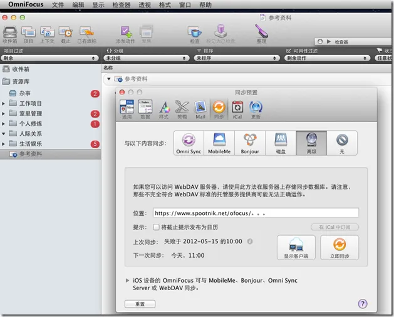Choose Bonjour as sync method

tap(250, 143)
